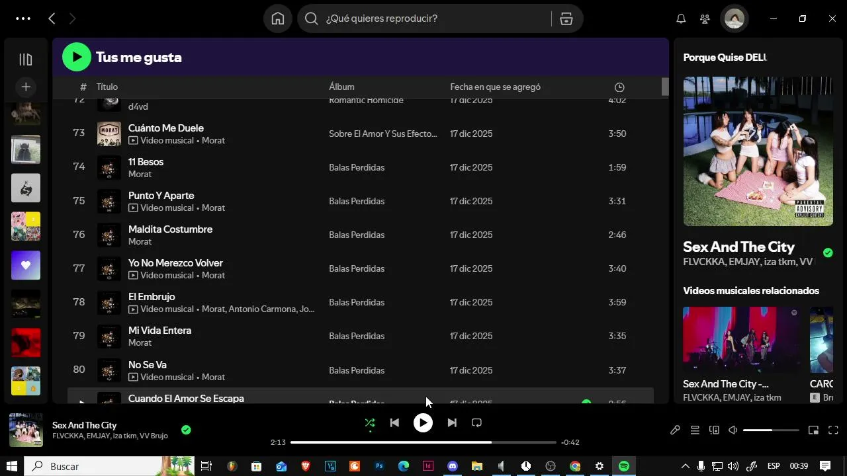Click the Windows taskbar Buscar search box
The image size is (847, 476).
click(109, 466)
